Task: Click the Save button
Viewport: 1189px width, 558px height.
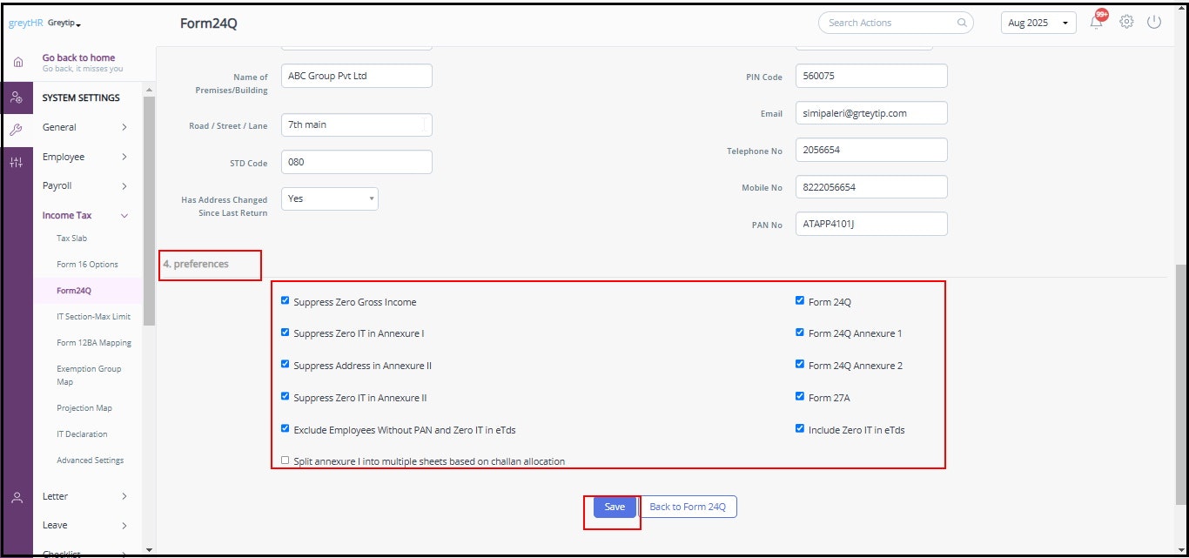Action: (613, 506)
